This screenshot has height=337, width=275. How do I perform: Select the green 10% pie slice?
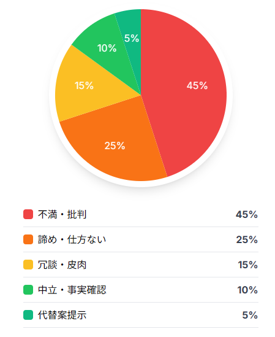pyautogui.click(x=107, y=48)
